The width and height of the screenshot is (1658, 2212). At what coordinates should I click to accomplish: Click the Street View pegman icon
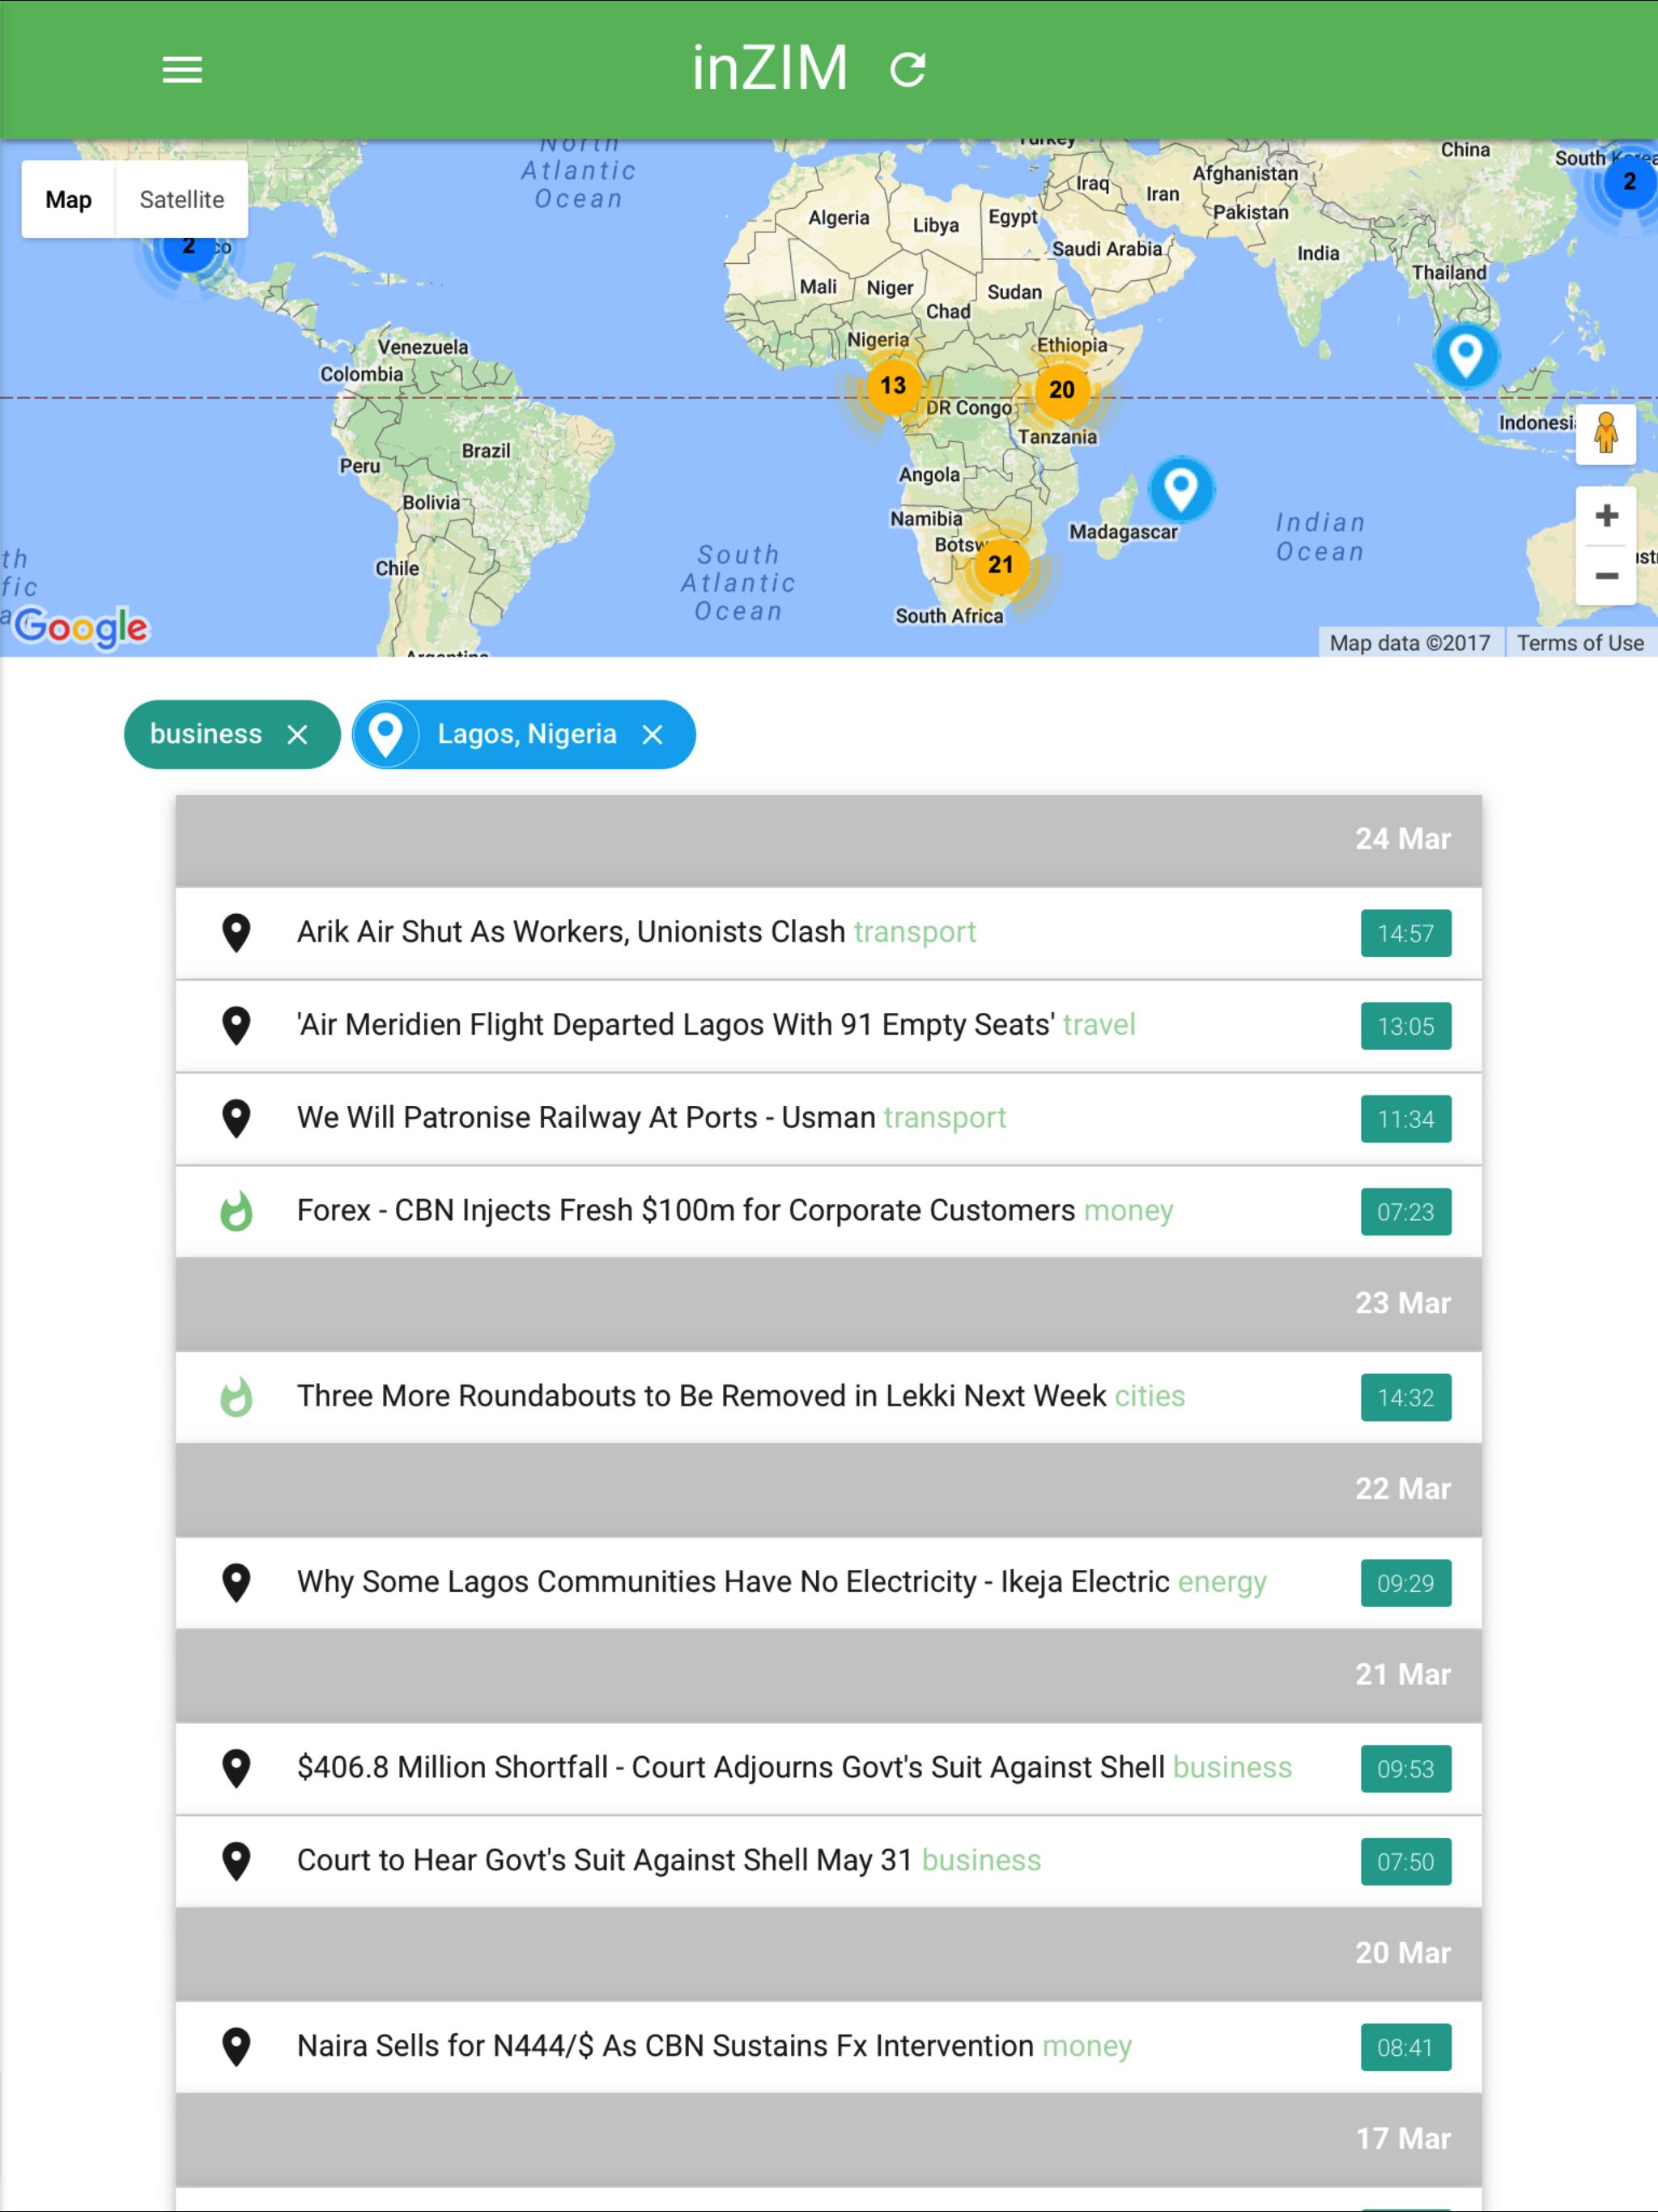coord(1606,434)
